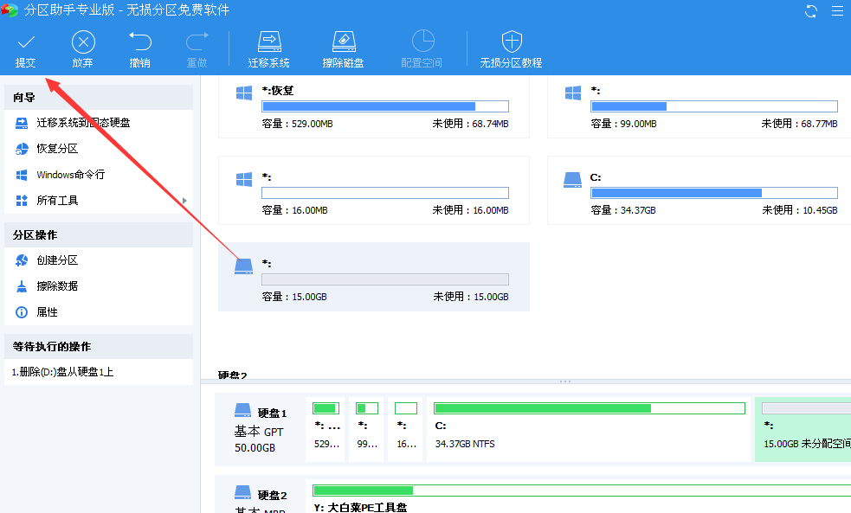Expand the 所有工具 submenu arrow
The image size is (851, 513).
coord(184,201)
